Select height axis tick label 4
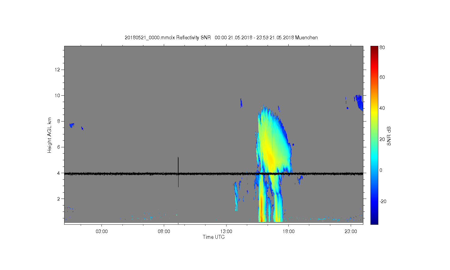The width and height of the screenshot is (450, 270). [x=58, y=173]
